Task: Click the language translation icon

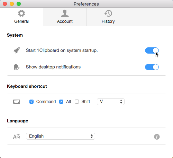Action: 17,136
